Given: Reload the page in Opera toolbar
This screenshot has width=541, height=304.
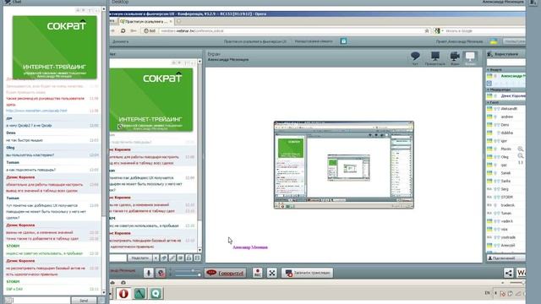Looking at the screenshot, I should click(x=123, y=30).
